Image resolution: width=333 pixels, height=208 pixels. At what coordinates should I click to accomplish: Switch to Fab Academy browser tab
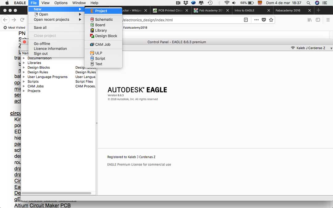(x=212, y=10)
